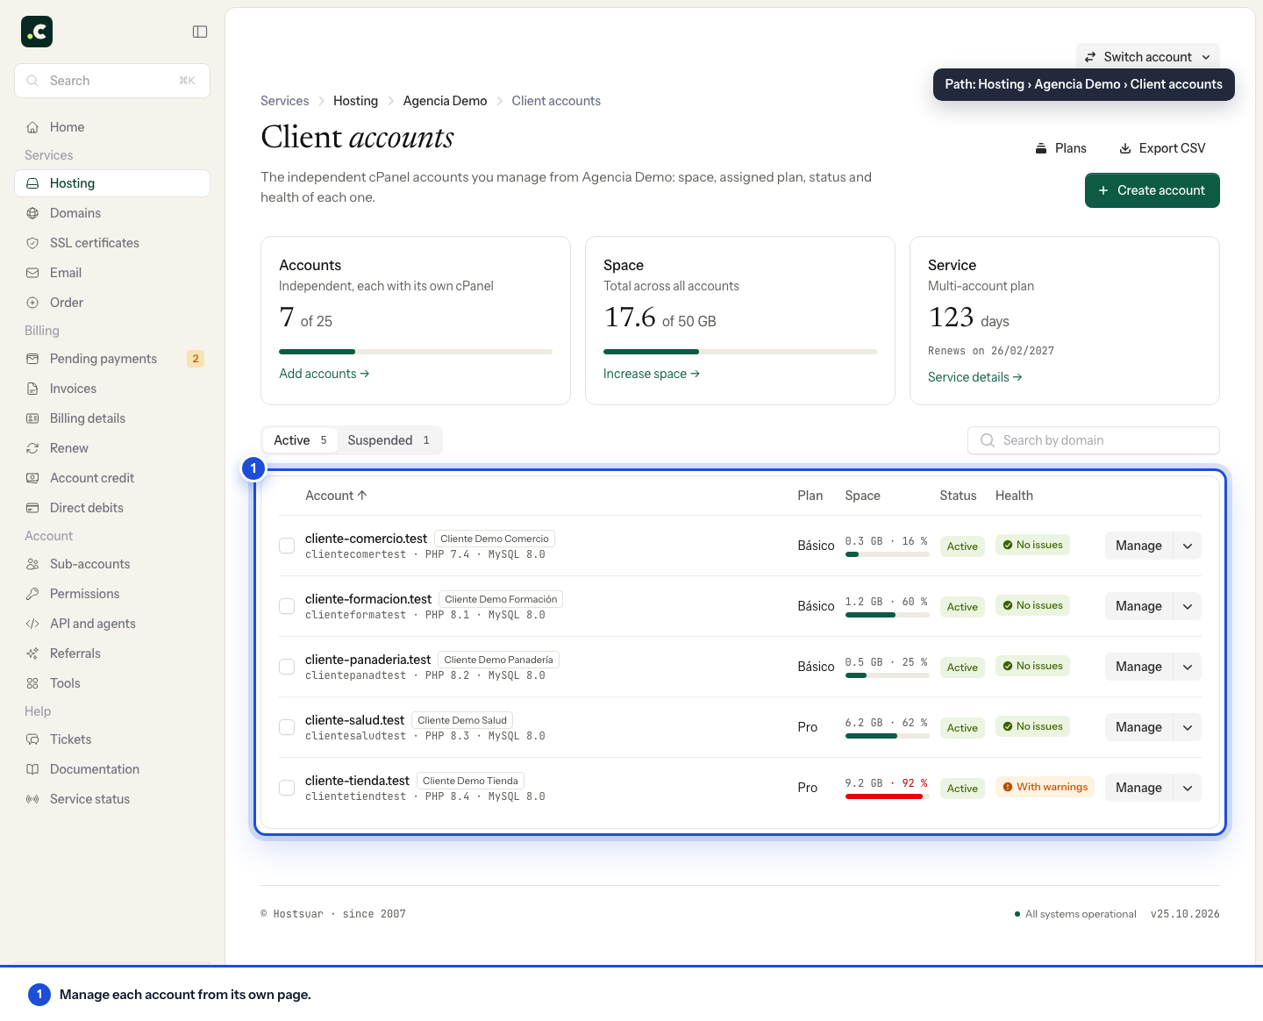Switch to the Suspended tab

[389, 440]
